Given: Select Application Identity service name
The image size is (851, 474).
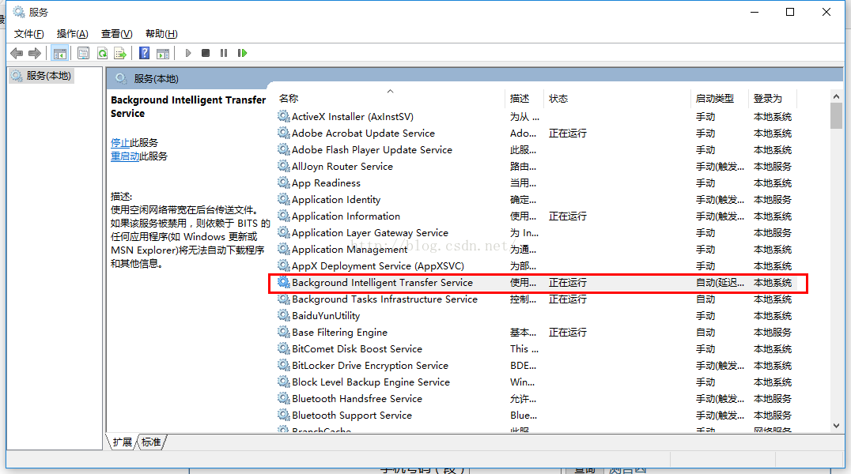Looking at the screenshot, I should (336, 200).
